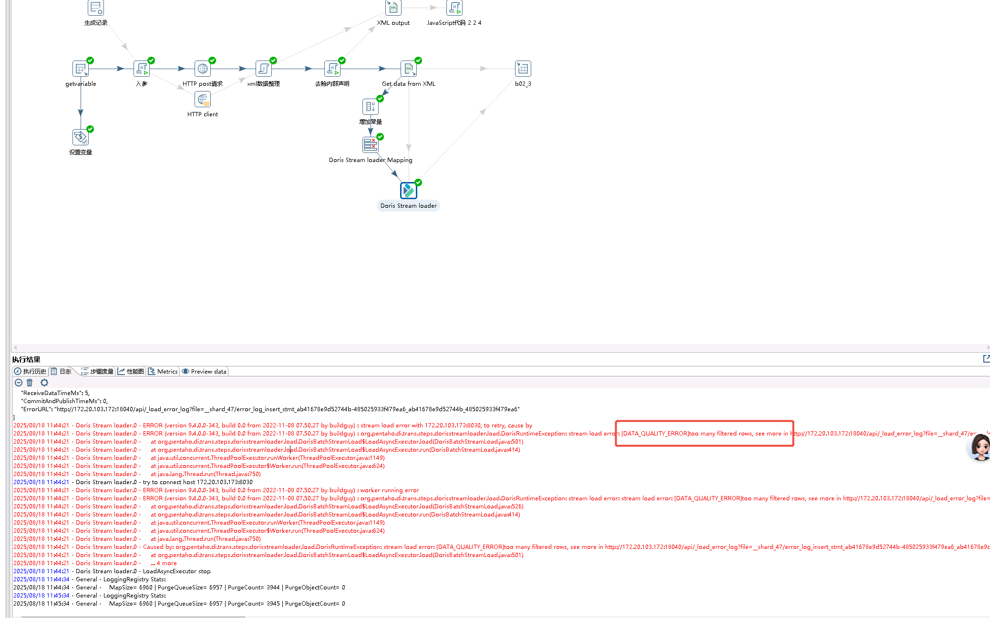Select the XML output step icon

[x=393, y=8]
